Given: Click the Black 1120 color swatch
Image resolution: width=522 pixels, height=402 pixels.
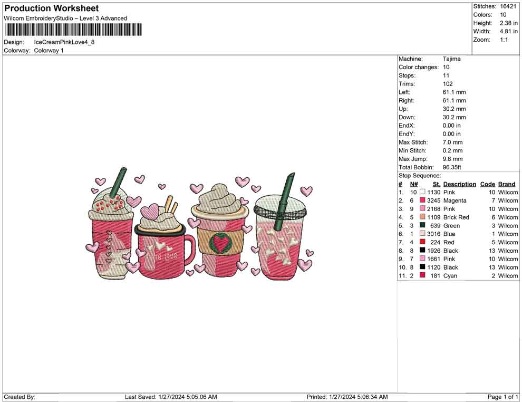Looking at the screenshot, I should click(422, 267).
